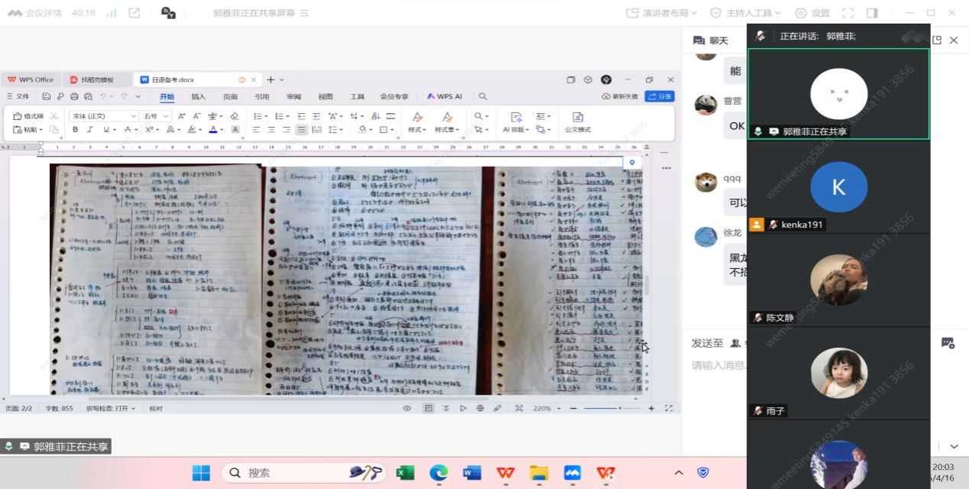969x489 pixels.
Task: Click the search magnifier icon in ribbon
Action: (x=483, y=97)
